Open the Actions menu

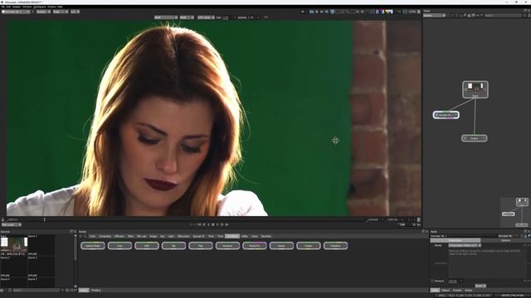click(51, 7)
